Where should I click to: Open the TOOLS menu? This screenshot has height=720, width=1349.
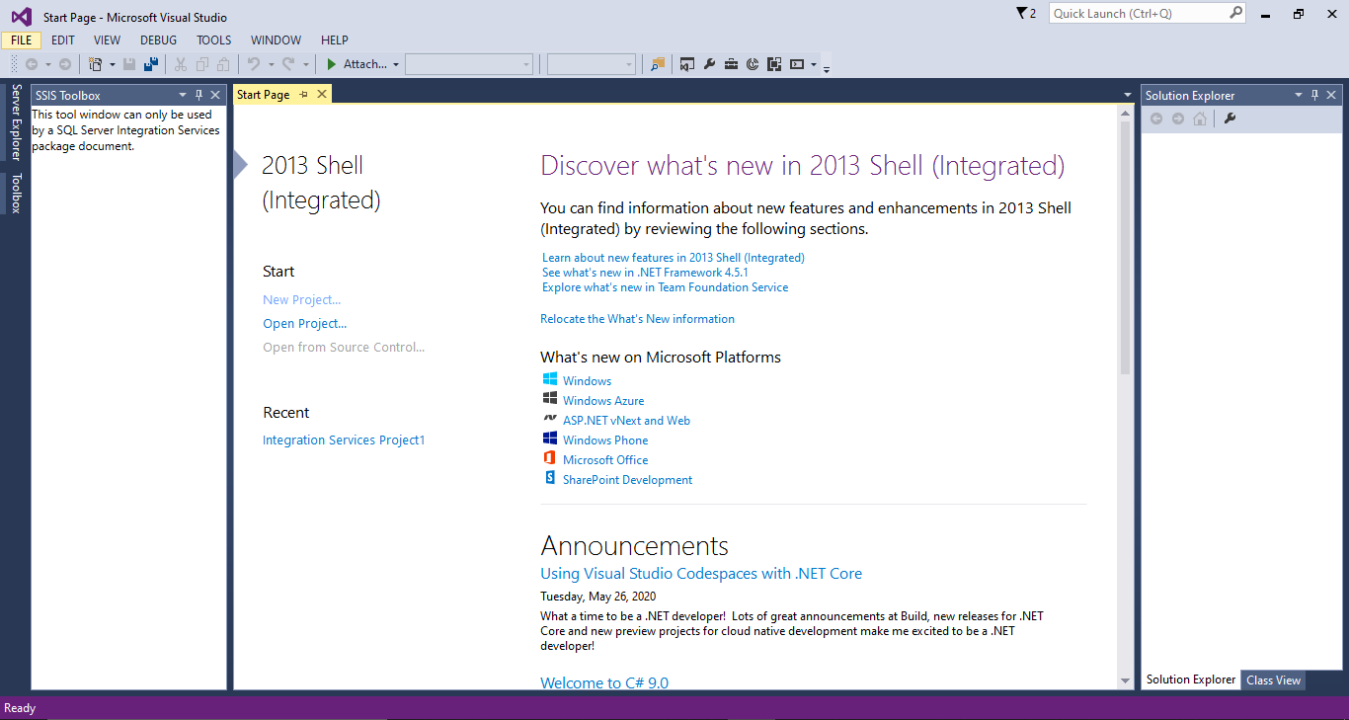tap(213, 40)
